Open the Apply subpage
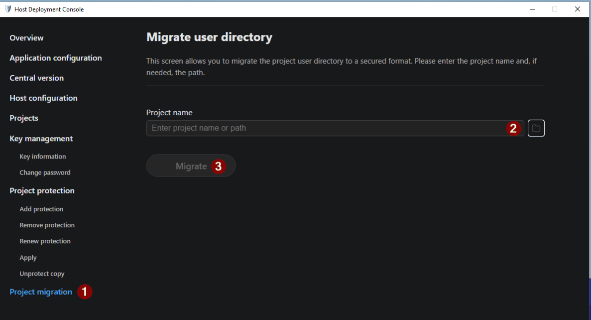This screenshot has width=591, height=320. point(28,258)
